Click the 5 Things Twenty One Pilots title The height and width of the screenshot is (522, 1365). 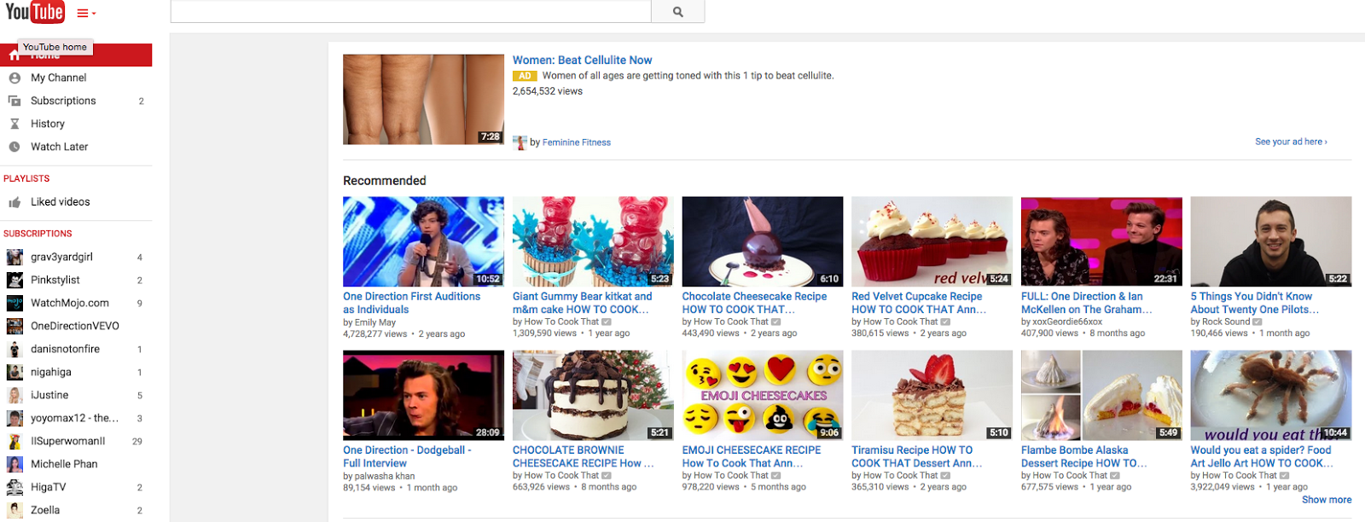coord(1255,303)
